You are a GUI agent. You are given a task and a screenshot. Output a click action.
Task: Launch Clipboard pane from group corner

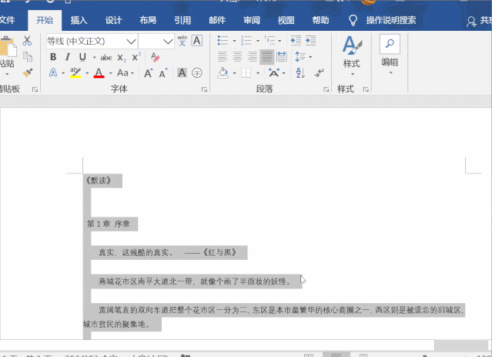35,89
